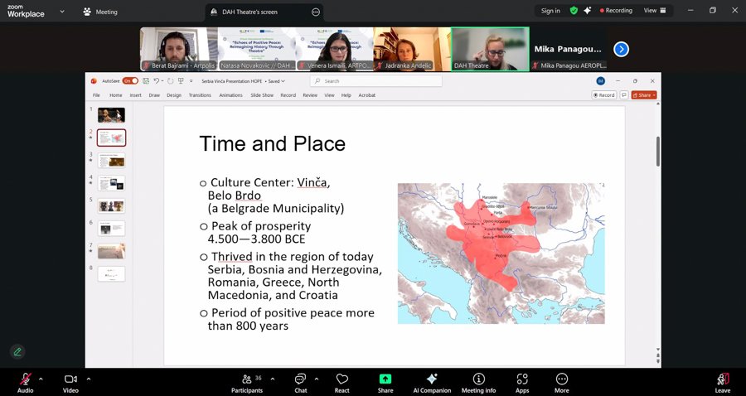Open the View dropdown at the top

[x=653, y=11]
